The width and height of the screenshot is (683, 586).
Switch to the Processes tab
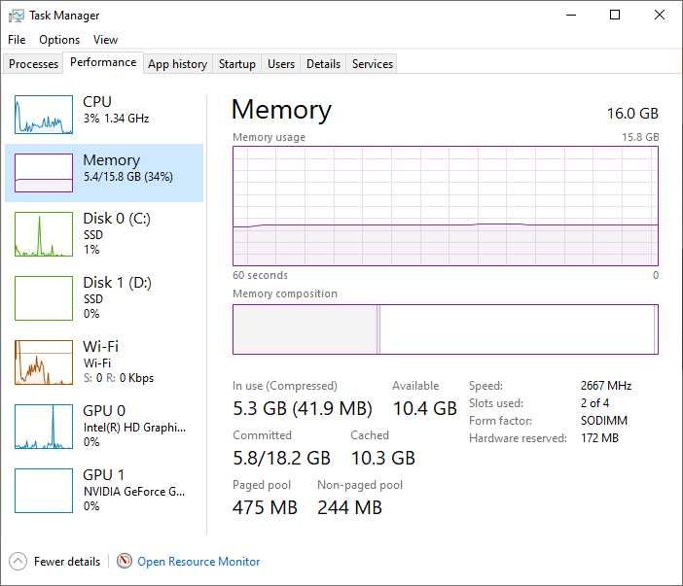click(x=34, y=64)
